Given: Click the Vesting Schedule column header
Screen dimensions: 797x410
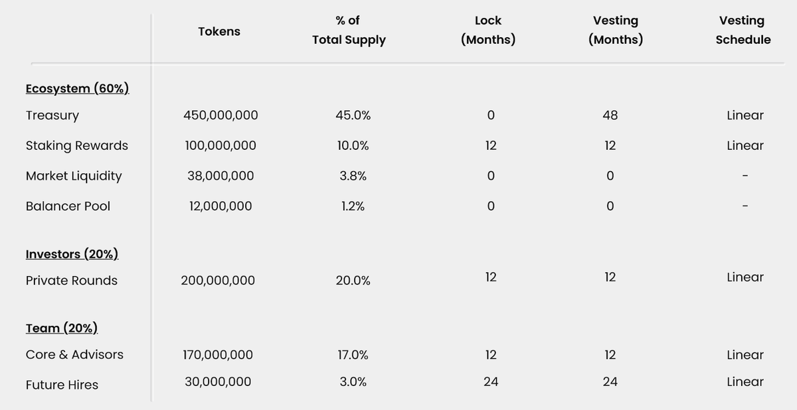Looking at the screenshot, I should (743, 30).
